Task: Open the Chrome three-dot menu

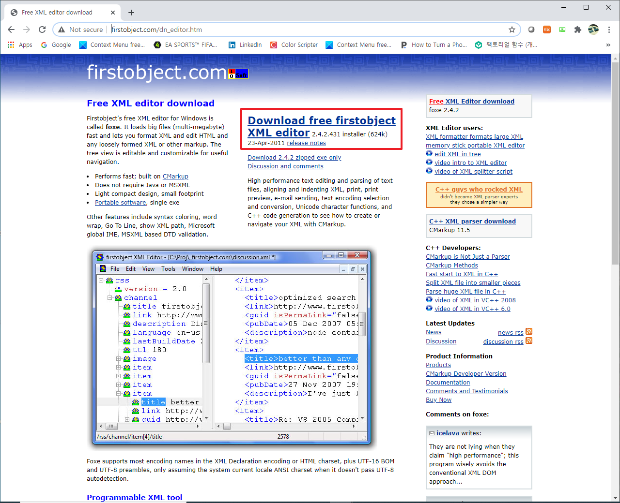Action: tap(609, 30)
